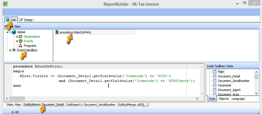Switch to the Language toolbox tab
Viewport: 262px width, 114px height.
(x=238, y=99)
